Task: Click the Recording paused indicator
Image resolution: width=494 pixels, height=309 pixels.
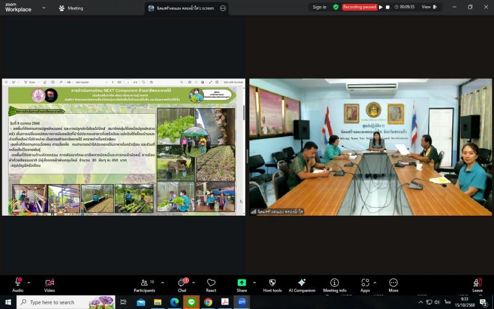Action: [359, 7]
